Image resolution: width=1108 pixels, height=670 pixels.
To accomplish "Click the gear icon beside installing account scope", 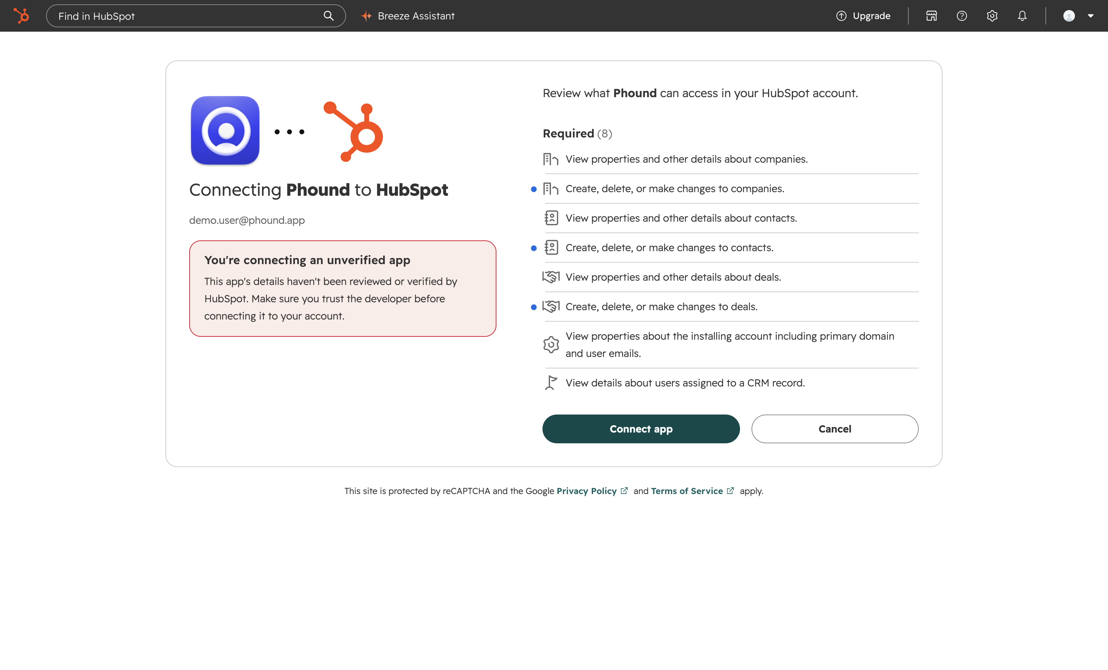I will click(551, 344).
